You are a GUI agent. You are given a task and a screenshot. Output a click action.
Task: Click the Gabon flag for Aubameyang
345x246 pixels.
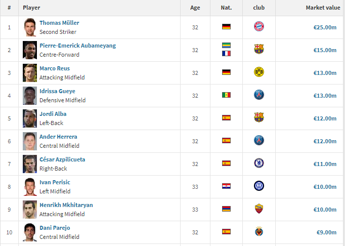pos(226,46)
